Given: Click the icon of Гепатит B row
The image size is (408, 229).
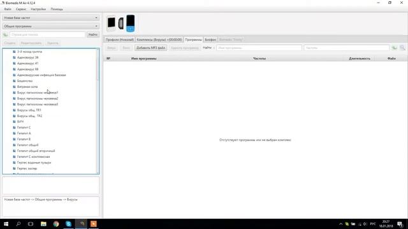Looking at the screenshot, I should point(14,139).
